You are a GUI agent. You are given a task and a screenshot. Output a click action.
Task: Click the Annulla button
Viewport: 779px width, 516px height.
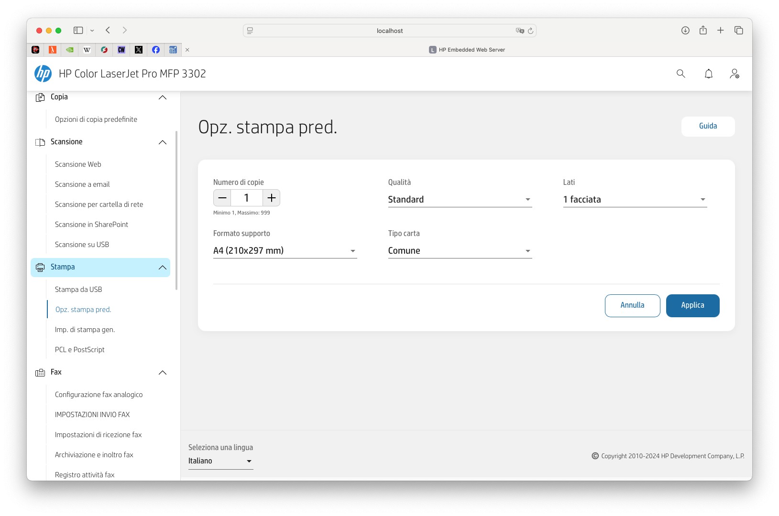[633, 306]
